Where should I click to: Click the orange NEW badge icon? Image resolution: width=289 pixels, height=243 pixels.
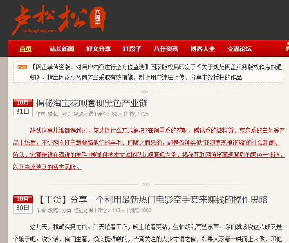pos(22,67)
